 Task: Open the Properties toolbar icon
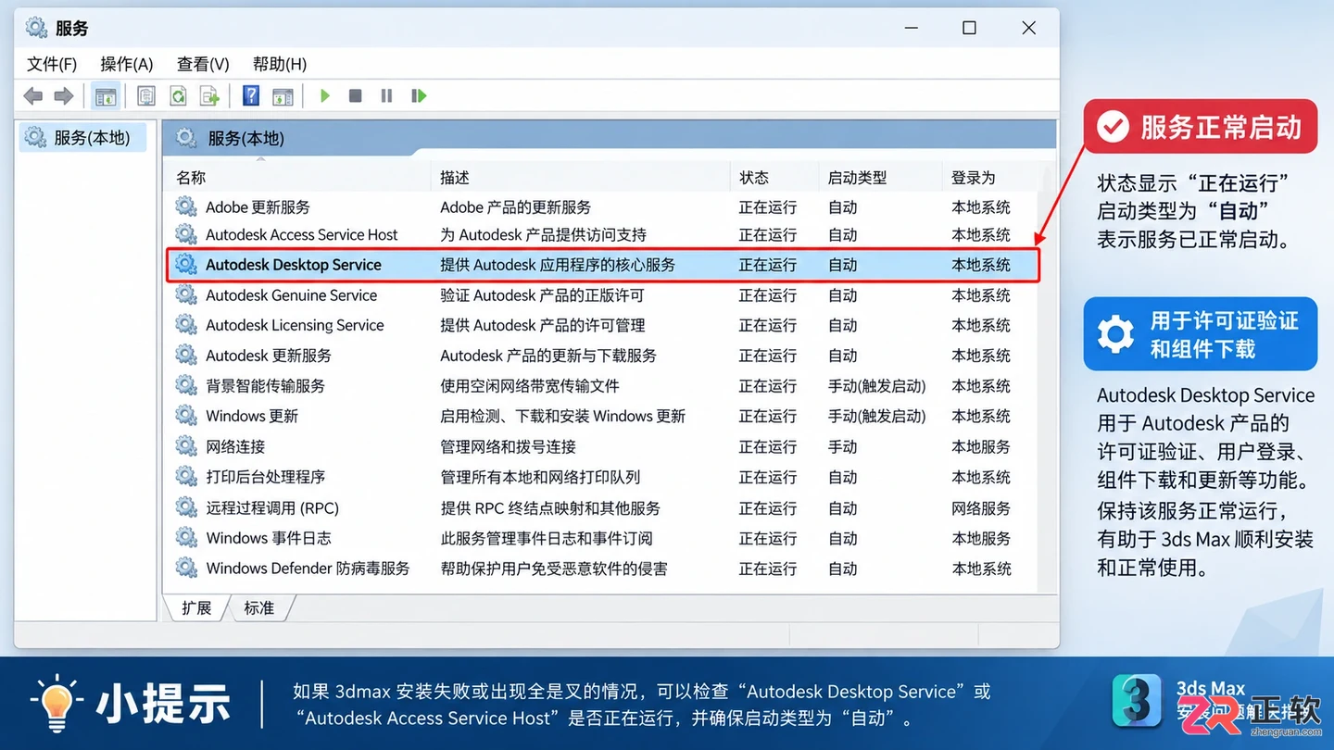[x=145, y=96]
